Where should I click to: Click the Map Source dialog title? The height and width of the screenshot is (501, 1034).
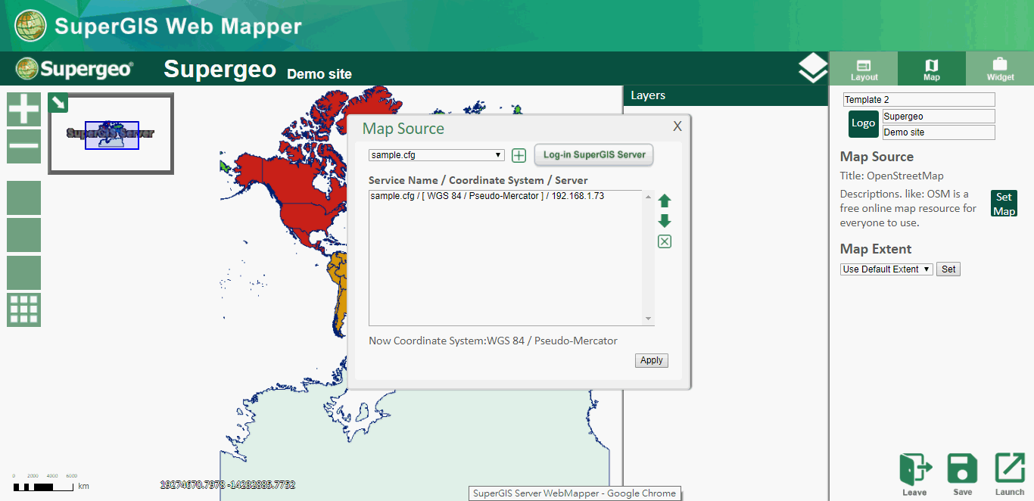coord(403,129)
